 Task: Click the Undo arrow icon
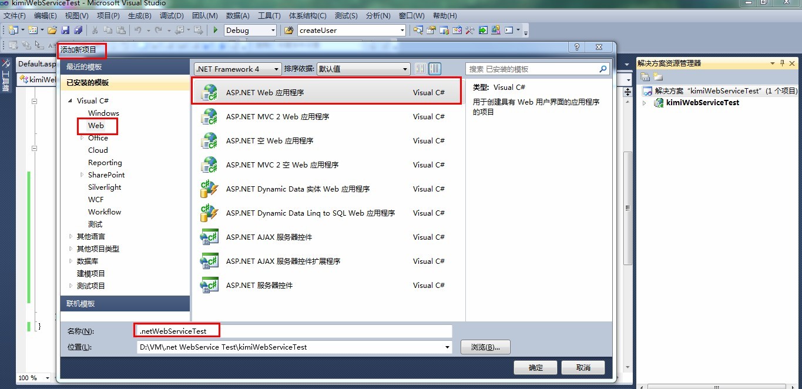point(137,30)
